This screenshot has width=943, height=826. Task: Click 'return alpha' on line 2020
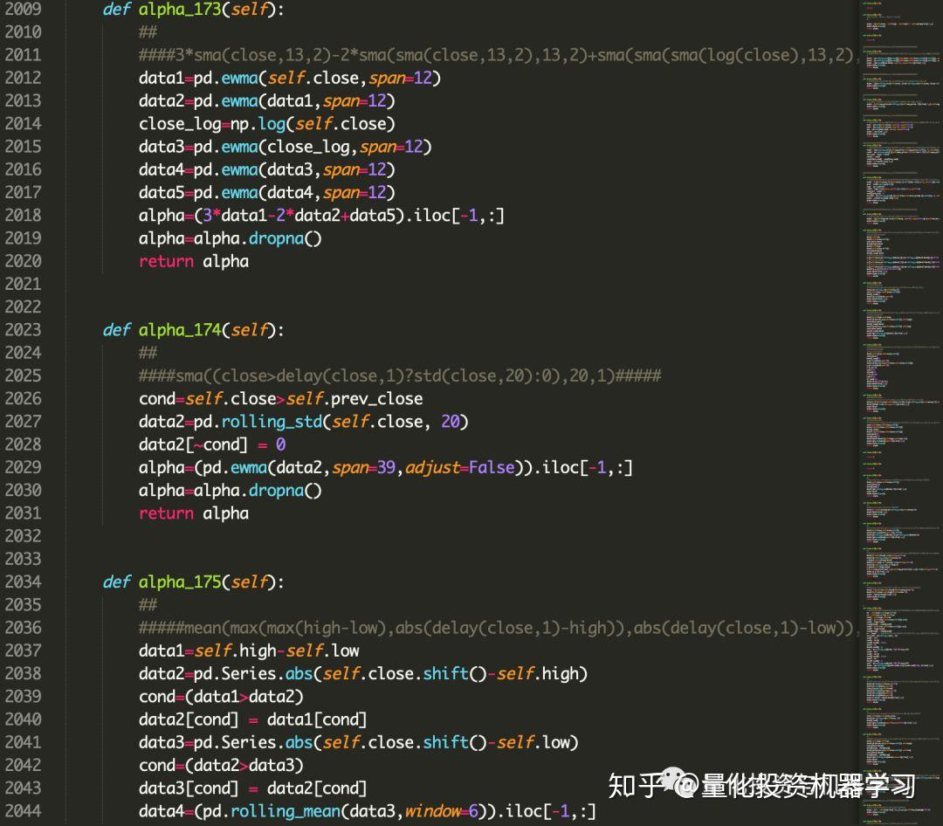tap(194, 261)
